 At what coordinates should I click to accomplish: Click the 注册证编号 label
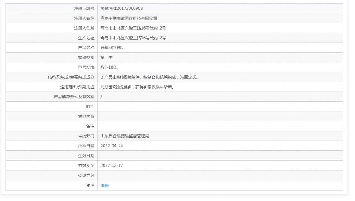click(x=84, y=8)
